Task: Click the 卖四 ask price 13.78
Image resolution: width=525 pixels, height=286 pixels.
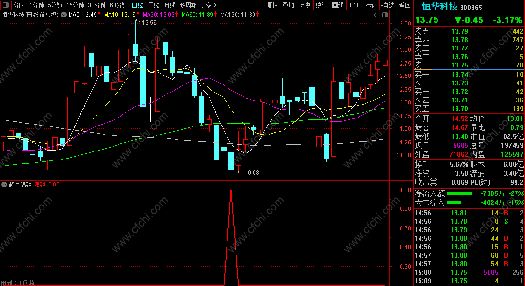Action: click(460, 40)
